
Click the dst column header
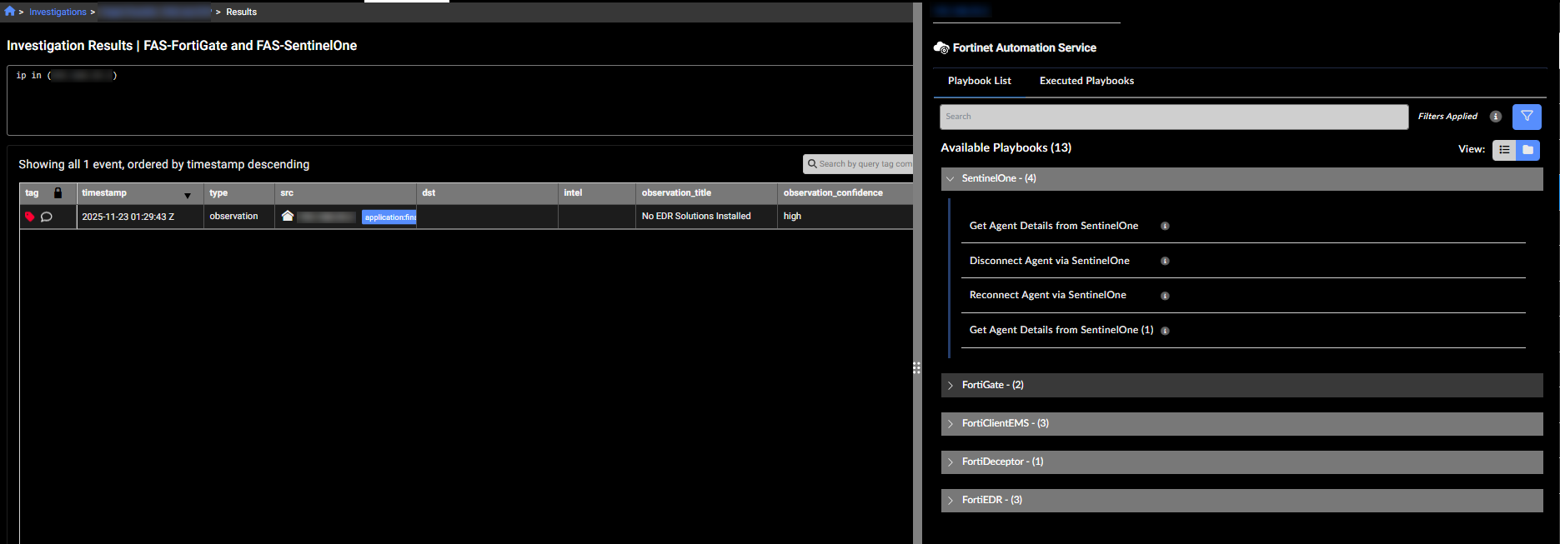click(x=487, y=193)
